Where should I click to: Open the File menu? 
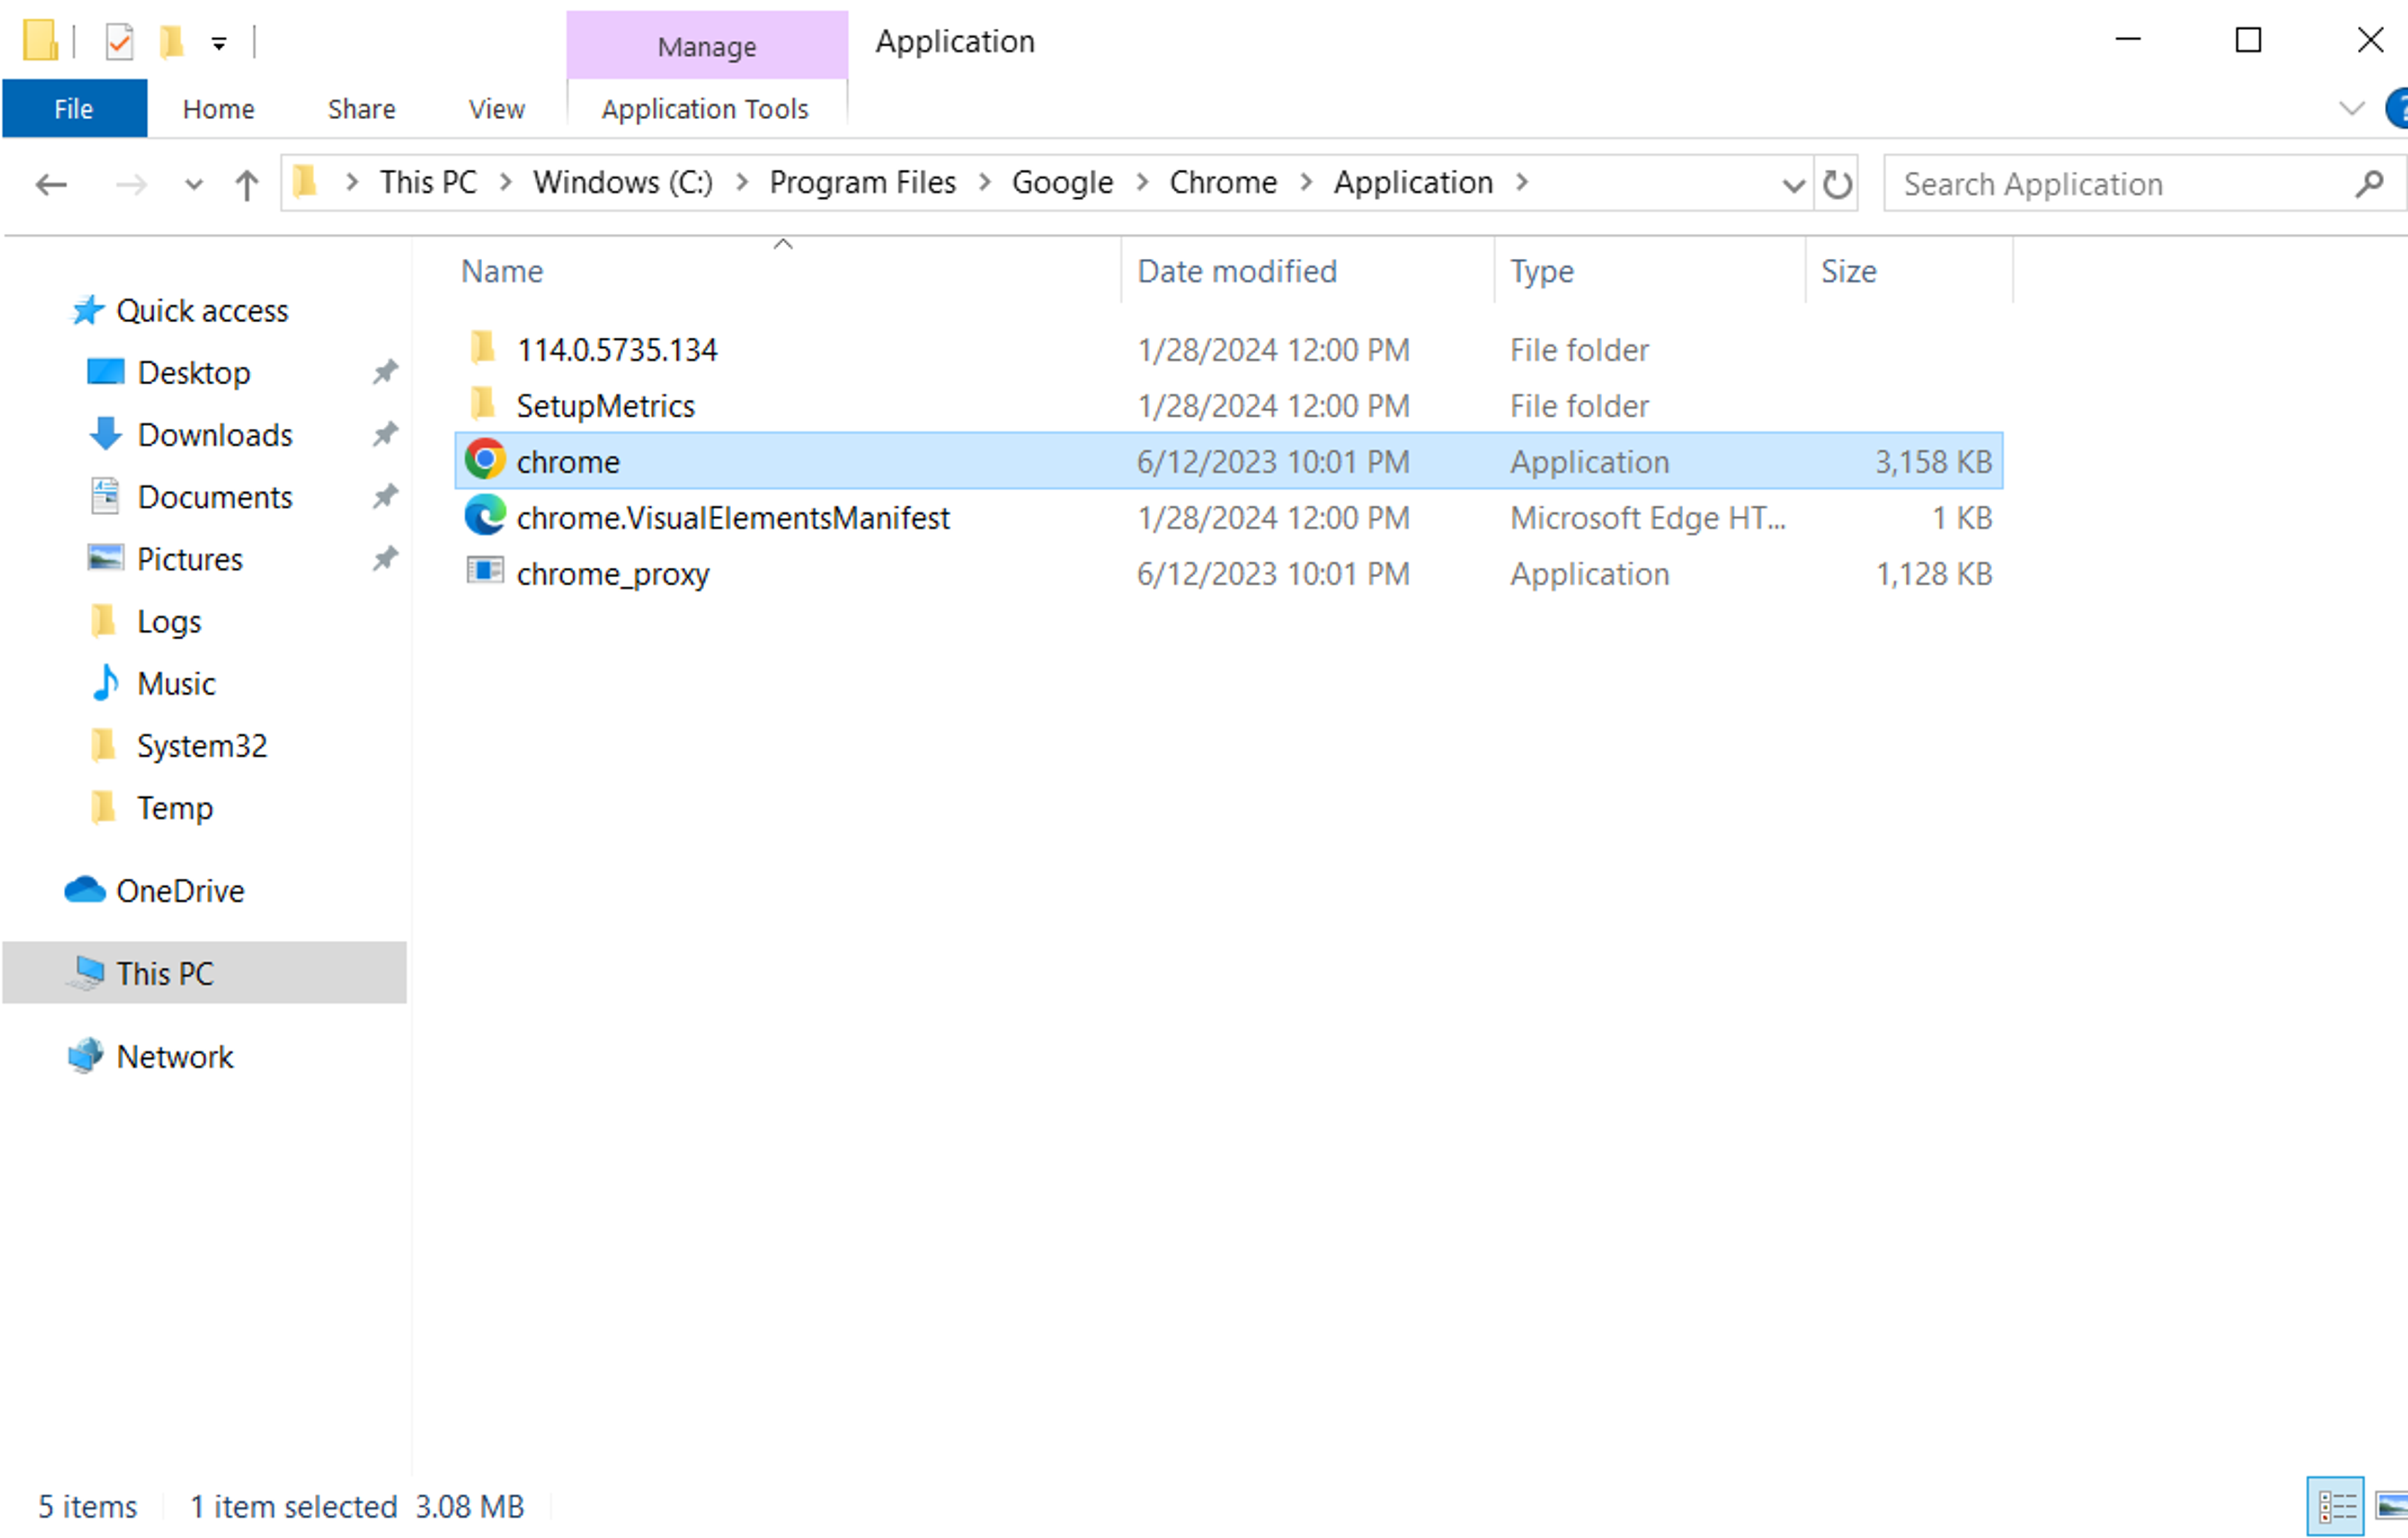click(x=74, y=109)
